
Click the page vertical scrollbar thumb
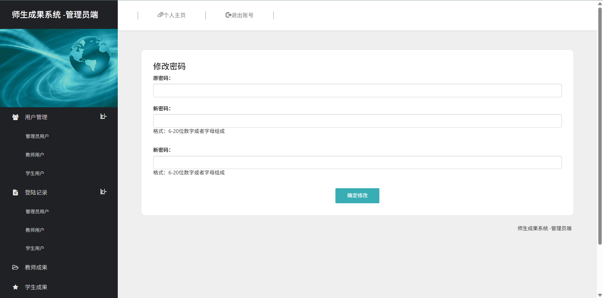tap(600, 125)
